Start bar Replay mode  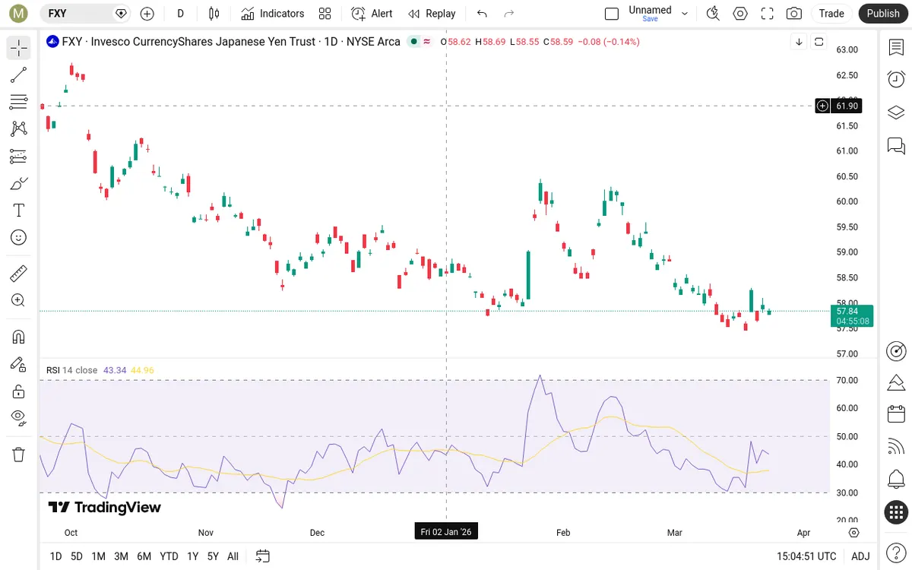(x=432, y=13)
